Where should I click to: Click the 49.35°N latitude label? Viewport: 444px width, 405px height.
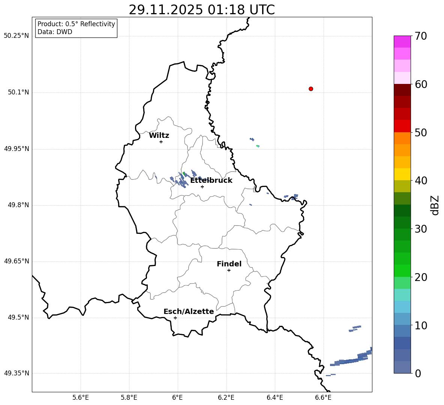tap(16, 373)
